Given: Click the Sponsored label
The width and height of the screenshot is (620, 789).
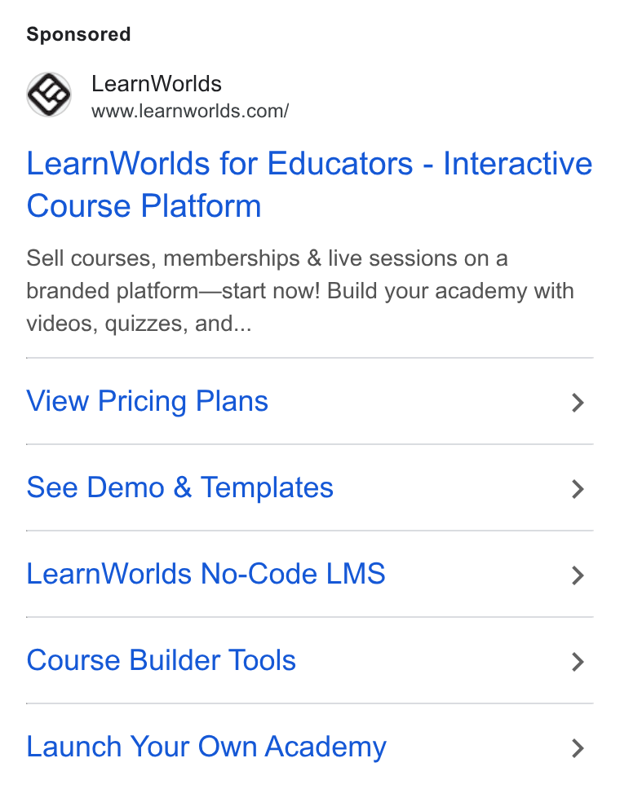Looking at the screenshot, I should click(x=78, y=35).
